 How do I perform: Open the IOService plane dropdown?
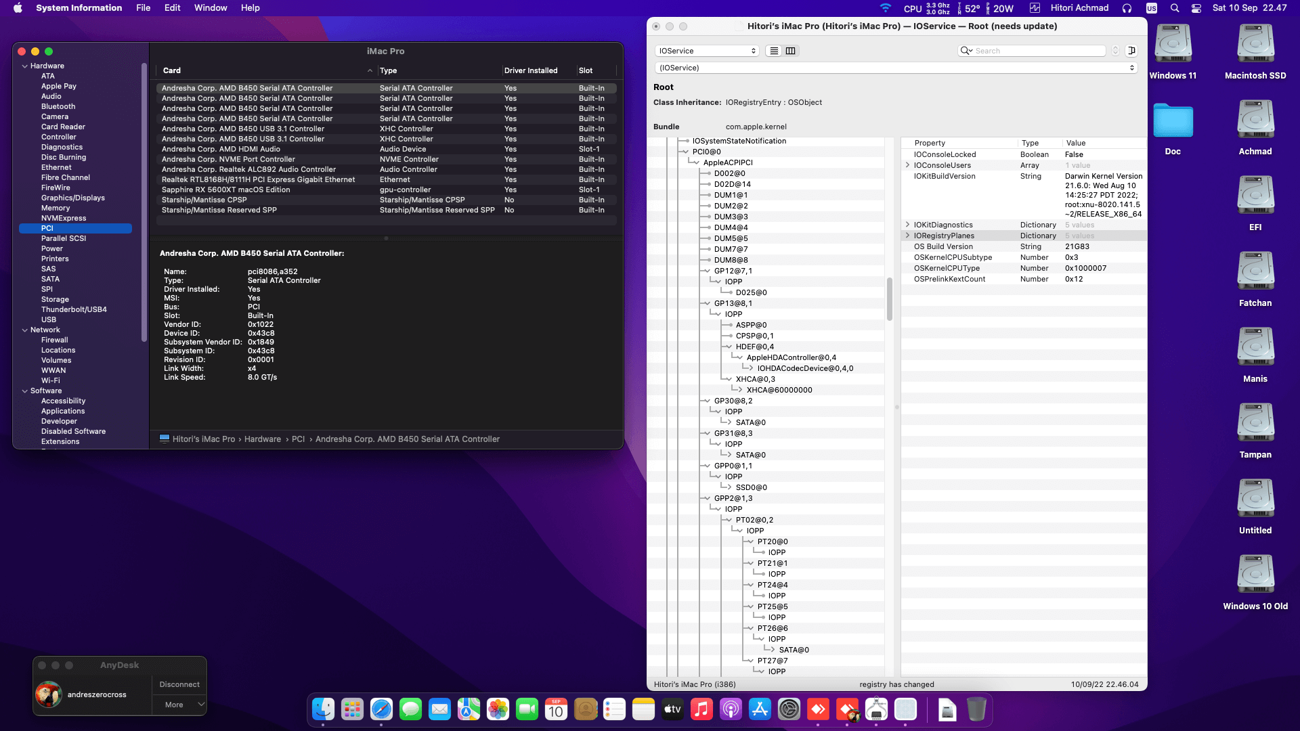(706, 51)
